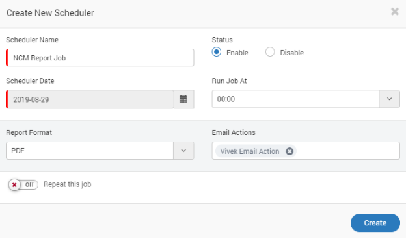
Task: Expand the Report Format dropdown arrow
Action: (x=183, y=151)
